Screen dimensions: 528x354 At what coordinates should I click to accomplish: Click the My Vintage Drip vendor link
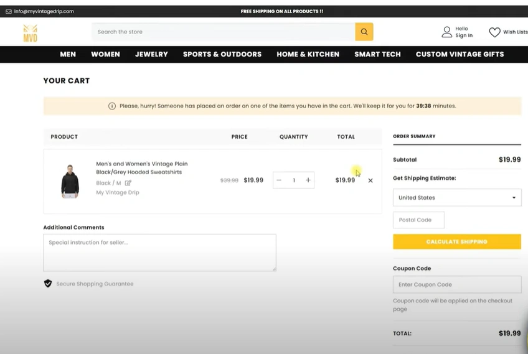tap(118, 192)
